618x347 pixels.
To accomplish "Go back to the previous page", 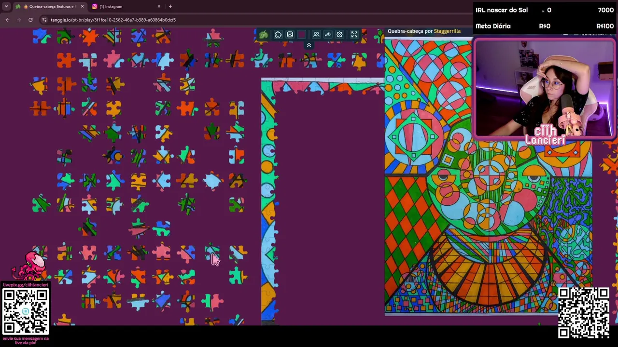I will 7,20.
